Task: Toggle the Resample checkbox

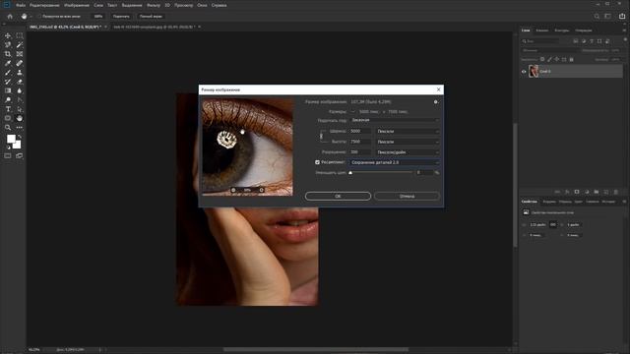Action: (x=317, y=162)
